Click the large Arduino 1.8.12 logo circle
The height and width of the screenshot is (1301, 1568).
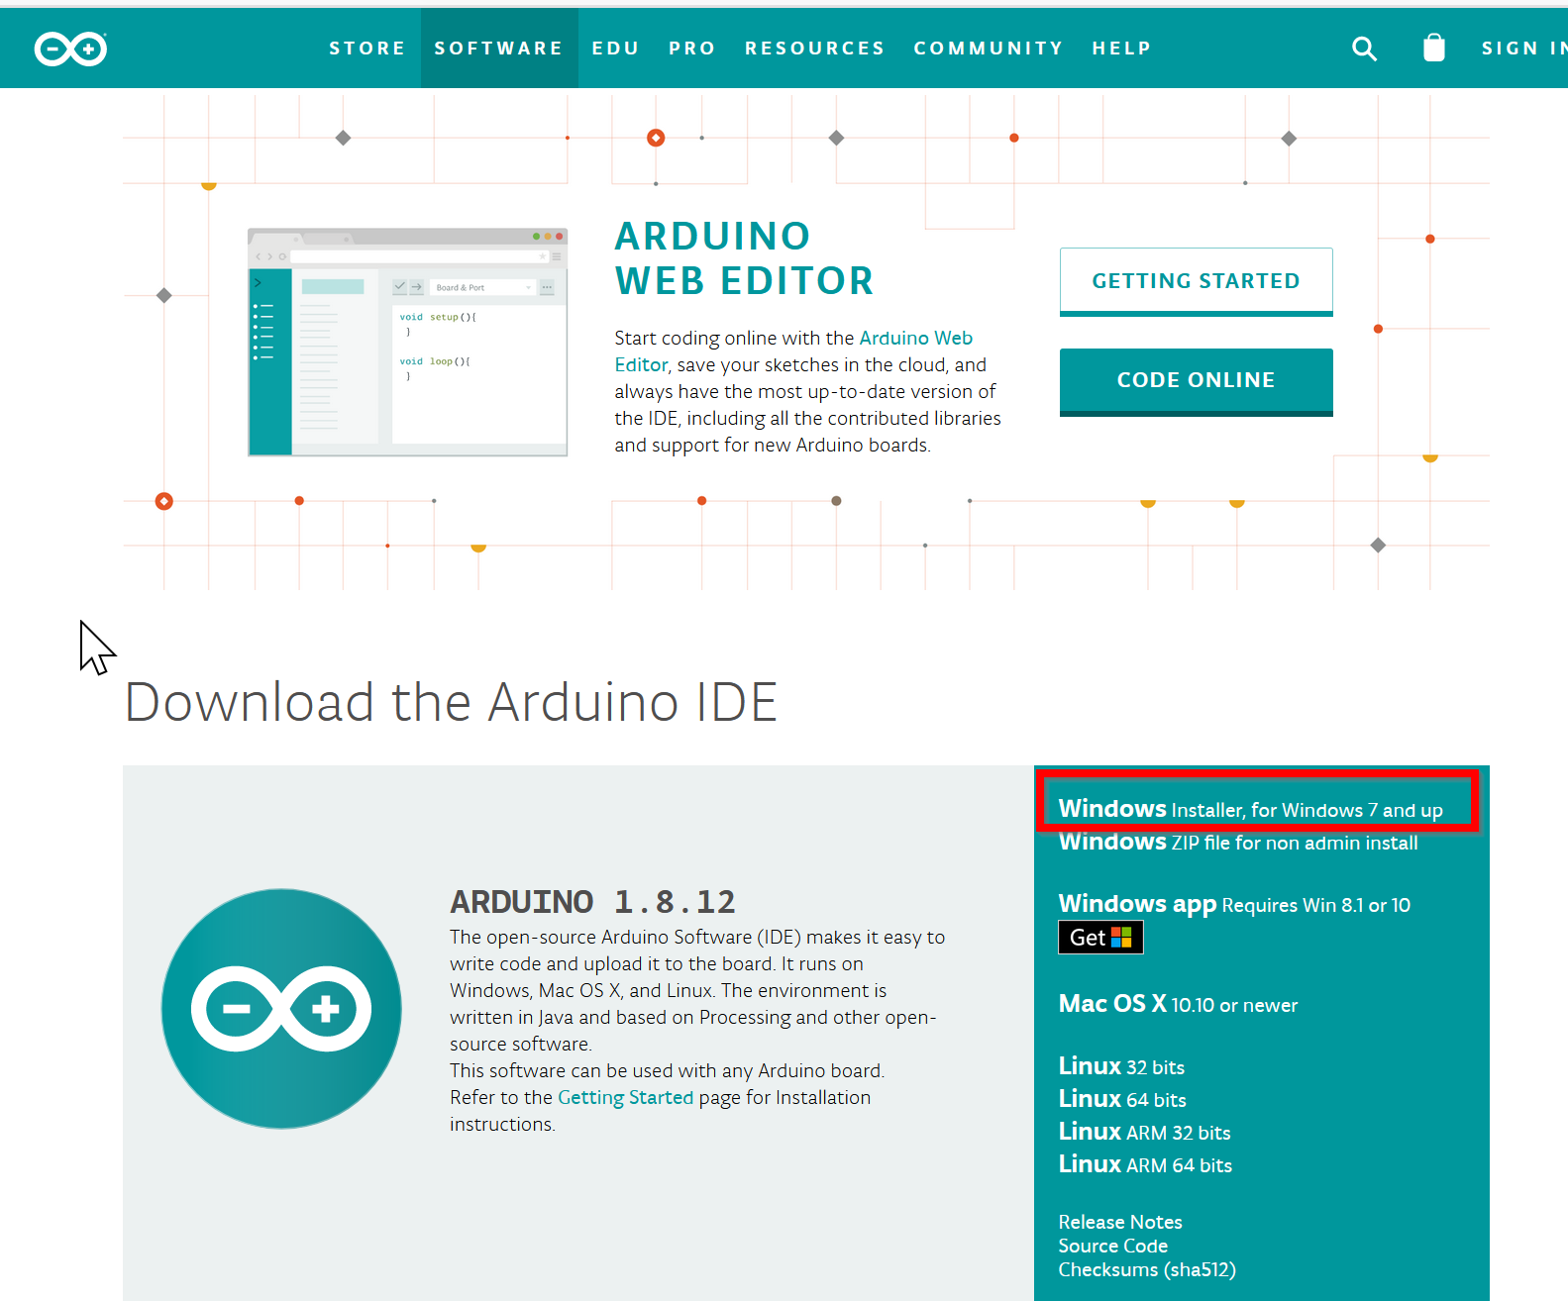coord(281,1008)
